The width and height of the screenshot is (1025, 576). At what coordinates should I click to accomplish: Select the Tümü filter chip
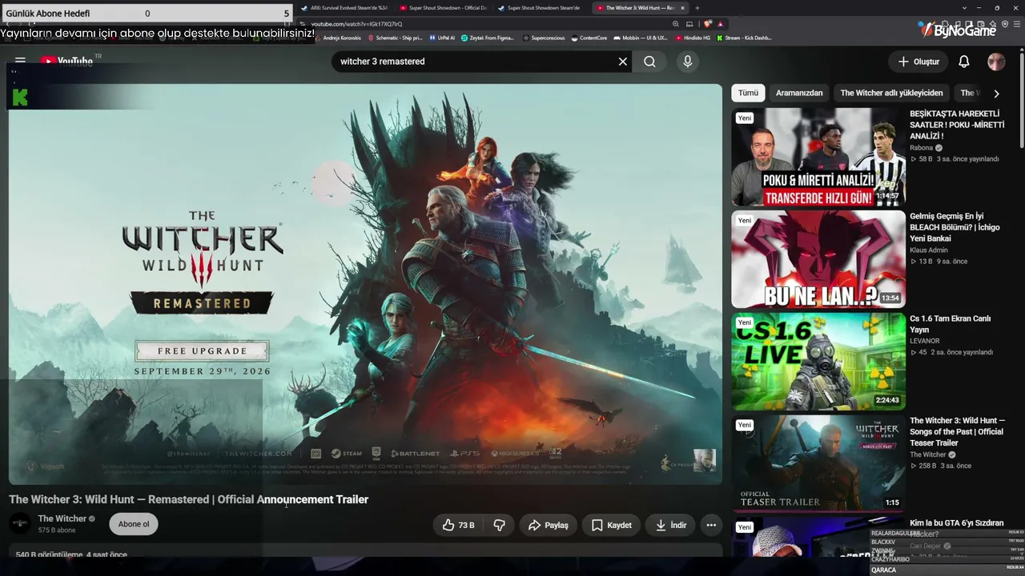[748, 93]
